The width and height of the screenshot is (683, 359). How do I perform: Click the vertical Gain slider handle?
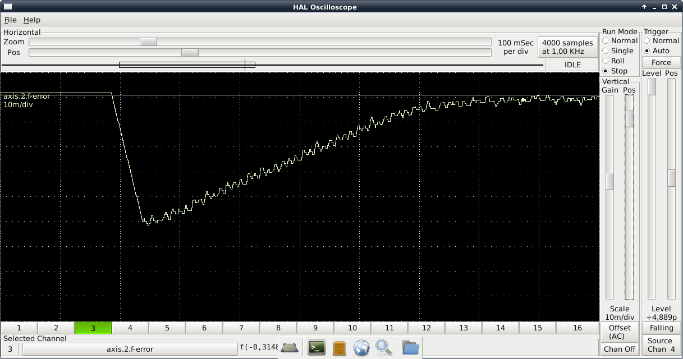tap(609, 181)
